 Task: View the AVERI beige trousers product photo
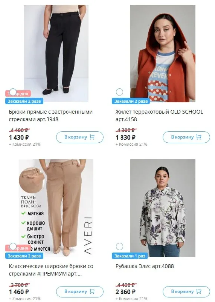tap(56, 208)
